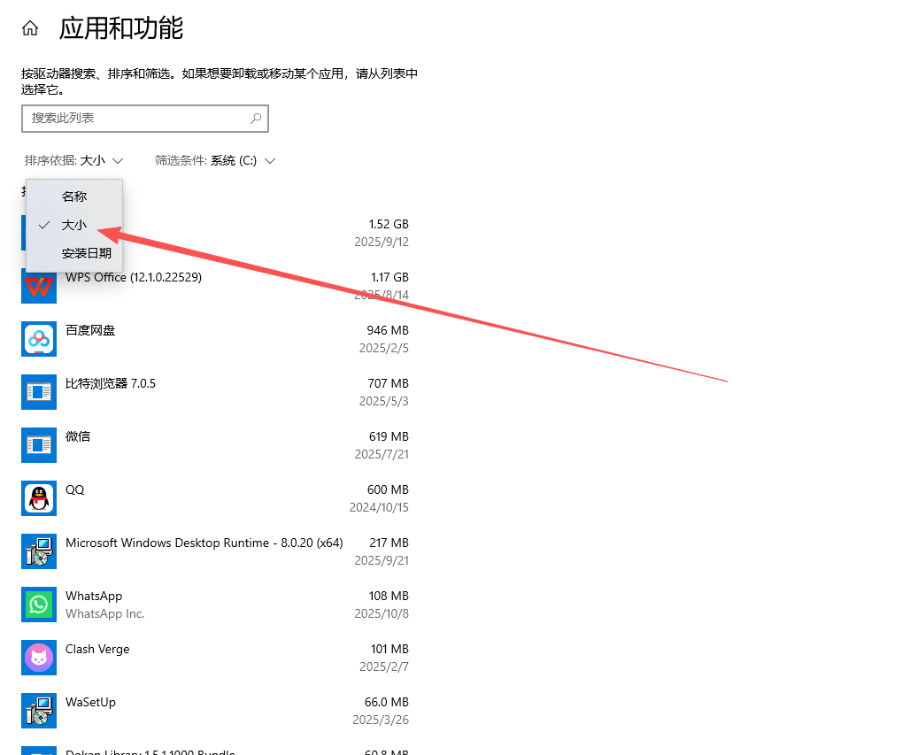
Task: Click the 2025/2/5 install date
Action: [x=383, y=348]
